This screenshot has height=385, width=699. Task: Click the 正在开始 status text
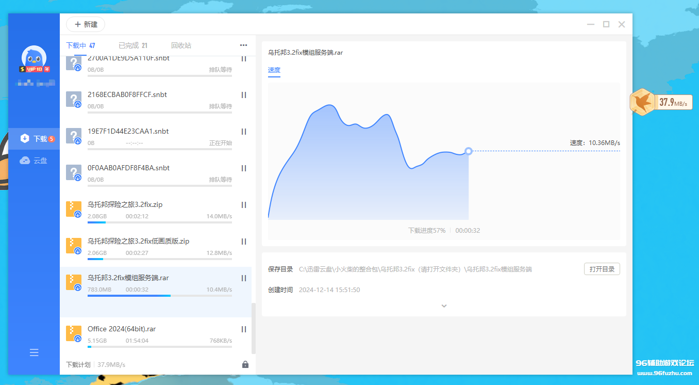(x=221, y=143)
